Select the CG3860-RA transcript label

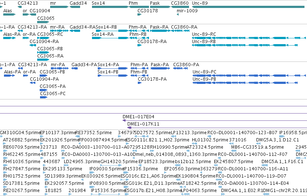[x=184, y=27]
